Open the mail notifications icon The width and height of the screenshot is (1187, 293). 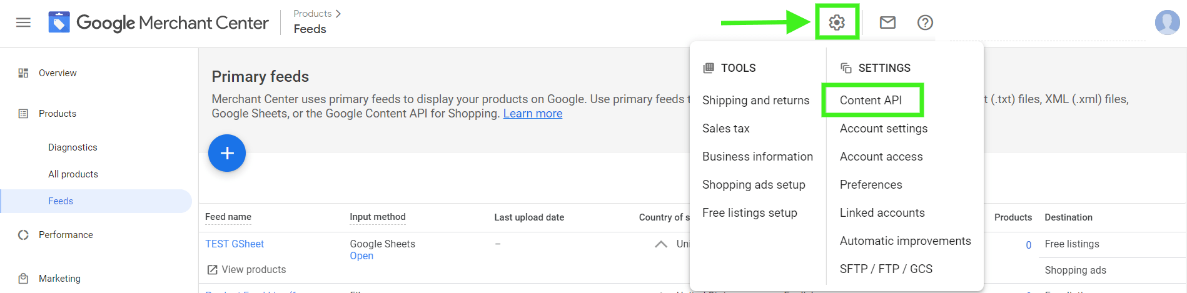[x=887, y=22]
